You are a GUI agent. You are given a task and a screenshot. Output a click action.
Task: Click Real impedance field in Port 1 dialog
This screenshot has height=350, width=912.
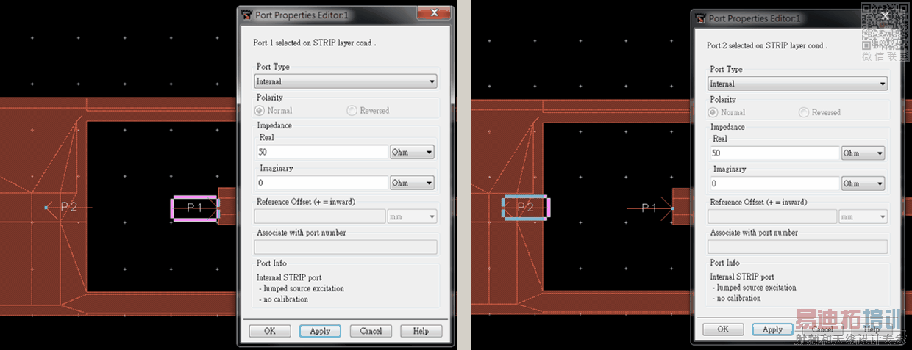coord(321,152)
